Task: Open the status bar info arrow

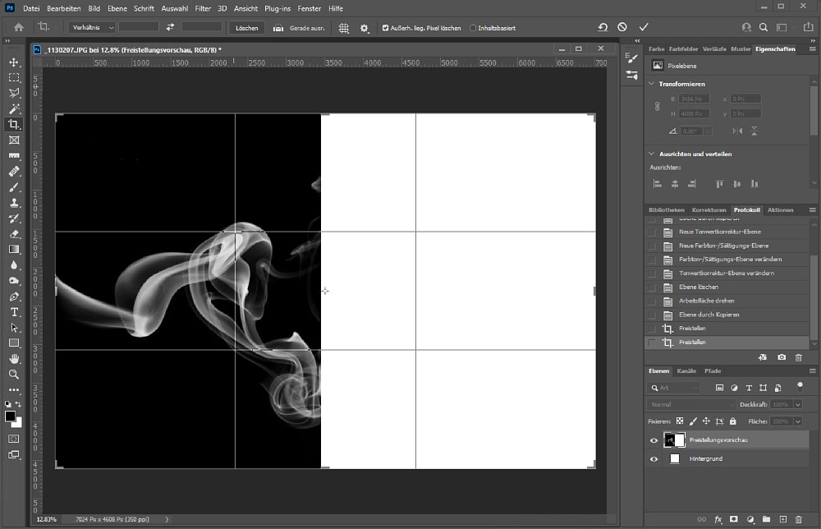Action: click(x=167, y=520)
